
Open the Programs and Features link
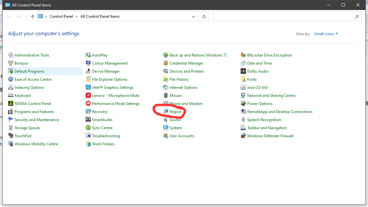tap(34, 112)
